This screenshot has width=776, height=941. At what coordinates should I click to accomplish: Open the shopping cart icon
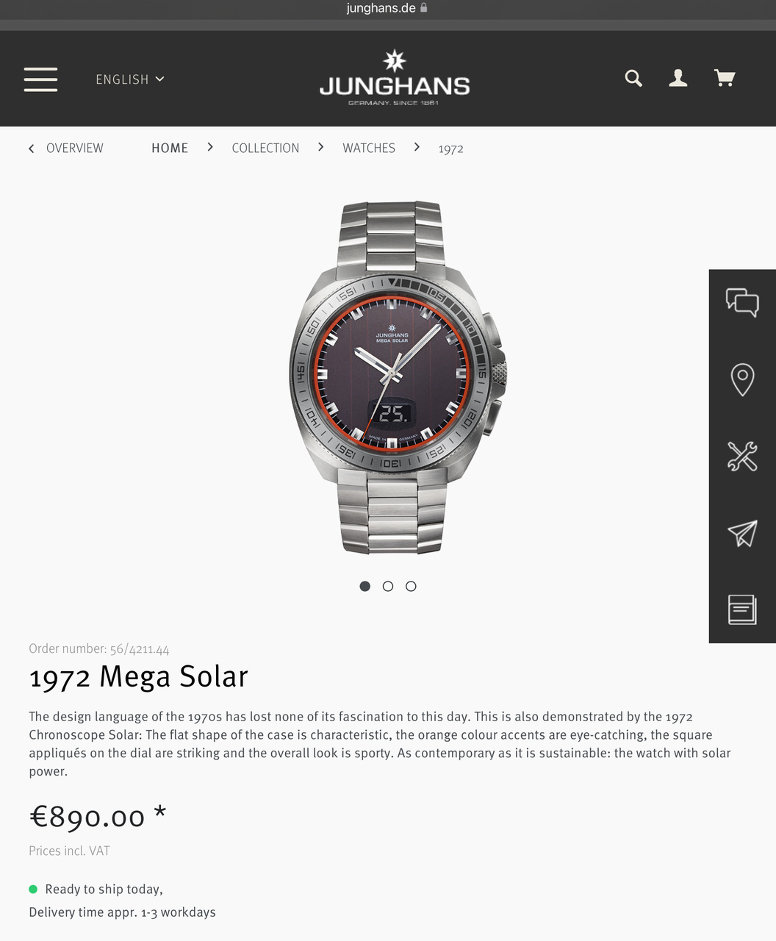point(725,78)
